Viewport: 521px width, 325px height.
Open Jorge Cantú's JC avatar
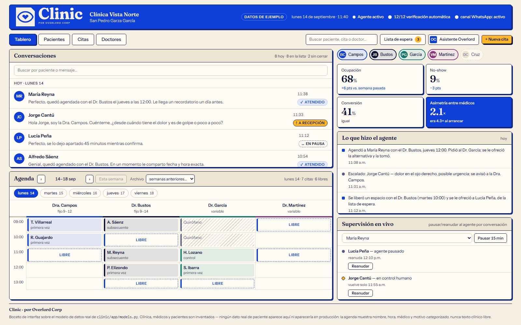tap(19, 117)
